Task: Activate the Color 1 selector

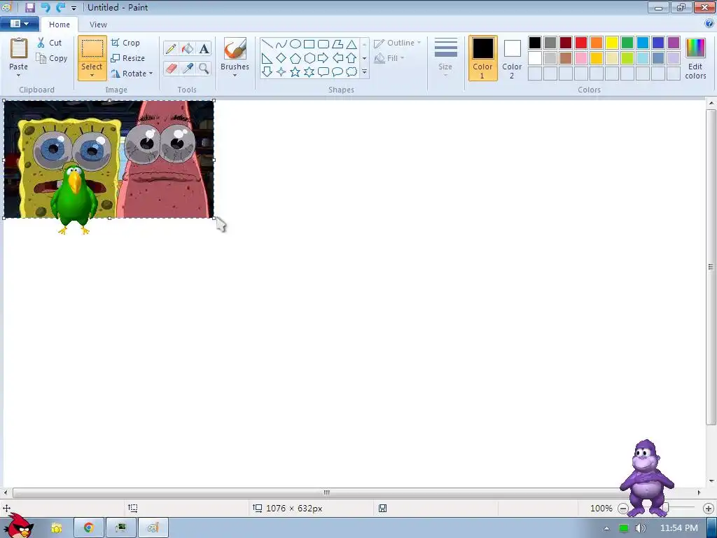Action: pyautogui.click(x=483, y=58)
